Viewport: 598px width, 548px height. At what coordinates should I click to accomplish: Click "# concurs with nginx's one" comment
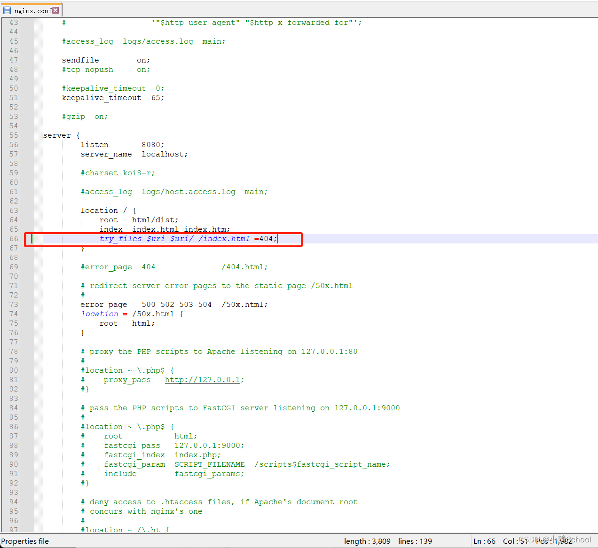point(142,511)
